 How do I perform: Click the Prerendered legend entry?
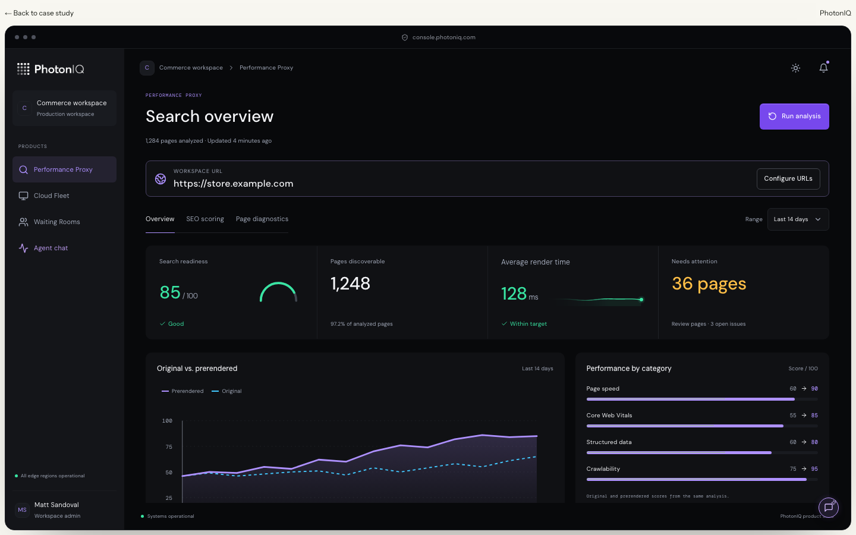[x=182, y=391]
